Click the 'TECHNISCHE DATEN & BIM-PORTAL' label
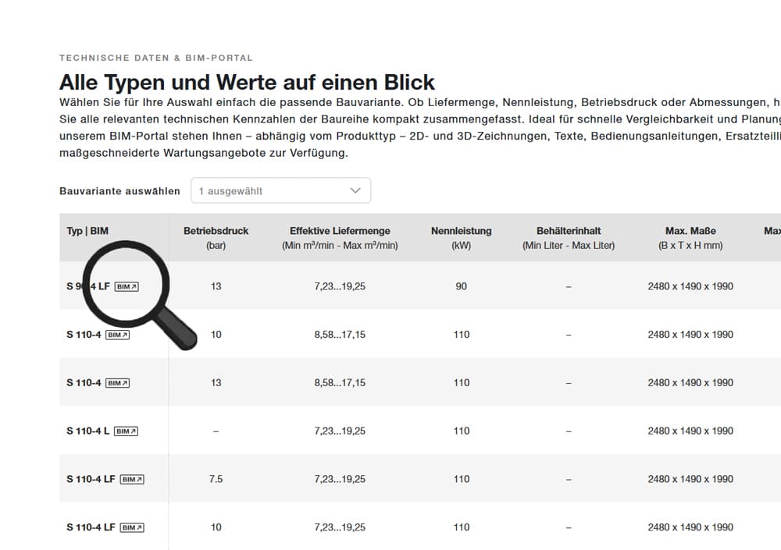The width and height of the screenshot is (781, 550). tap(155, 57)
